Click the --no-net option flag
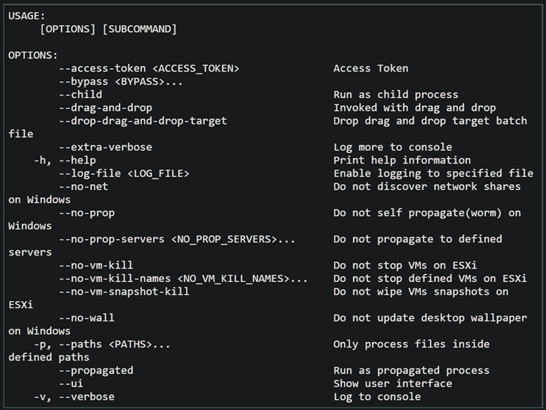 point(86,187)
